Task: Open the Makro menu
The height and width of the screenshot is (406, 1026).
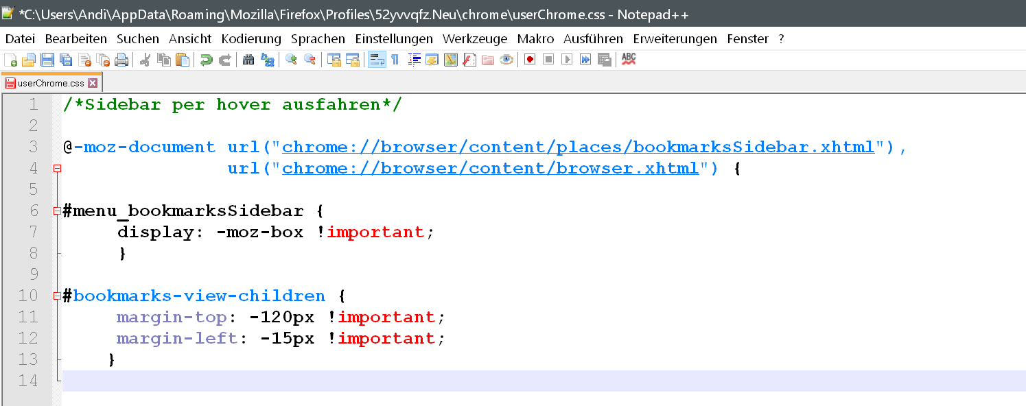Action: click(535, 39)
